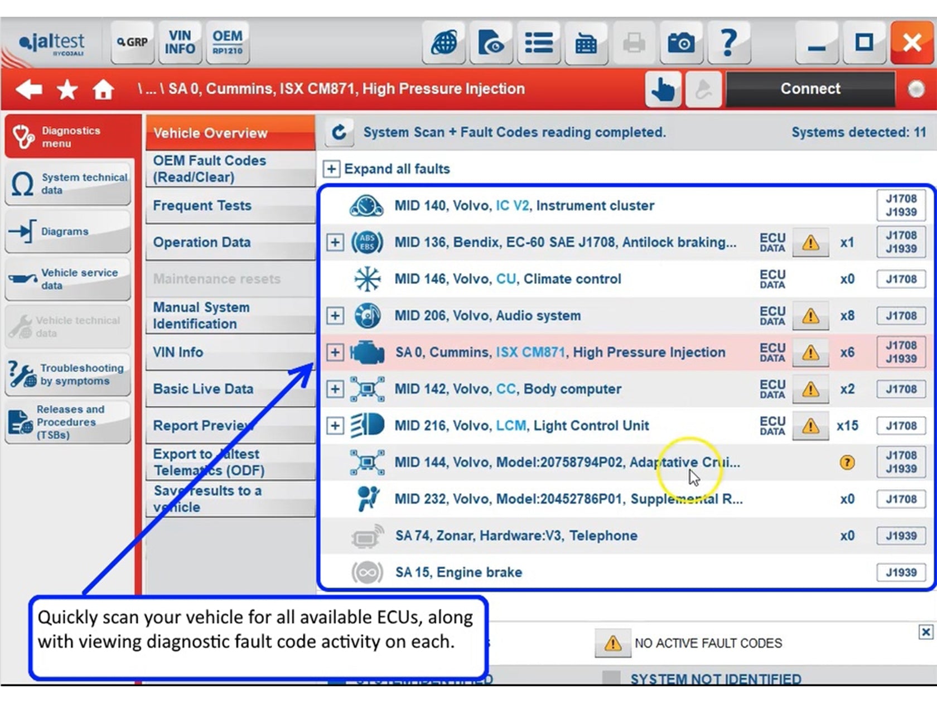
Task: Click the connection status indicator circle
Action: coord(916,89)
